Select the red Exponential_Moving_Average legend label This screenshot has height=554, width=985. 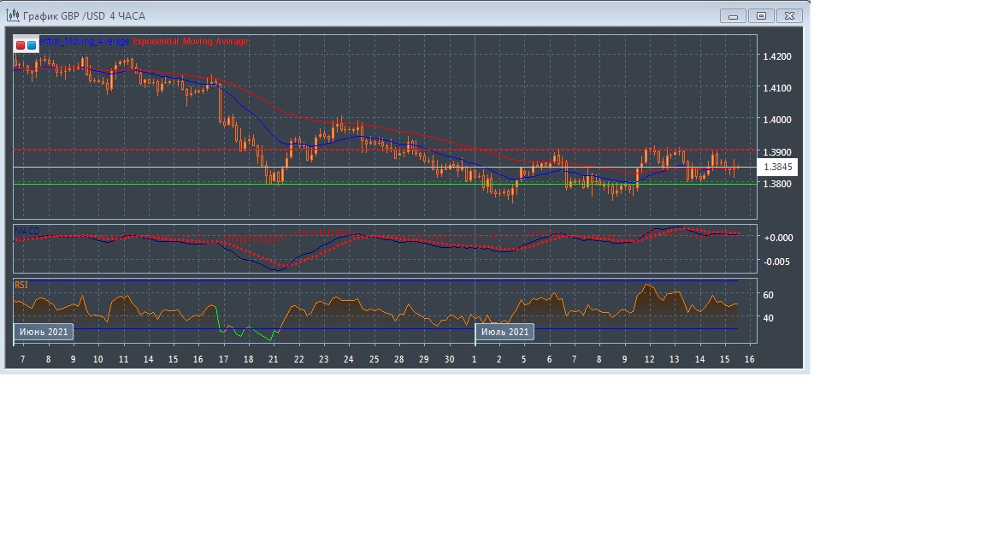[190, 41]
